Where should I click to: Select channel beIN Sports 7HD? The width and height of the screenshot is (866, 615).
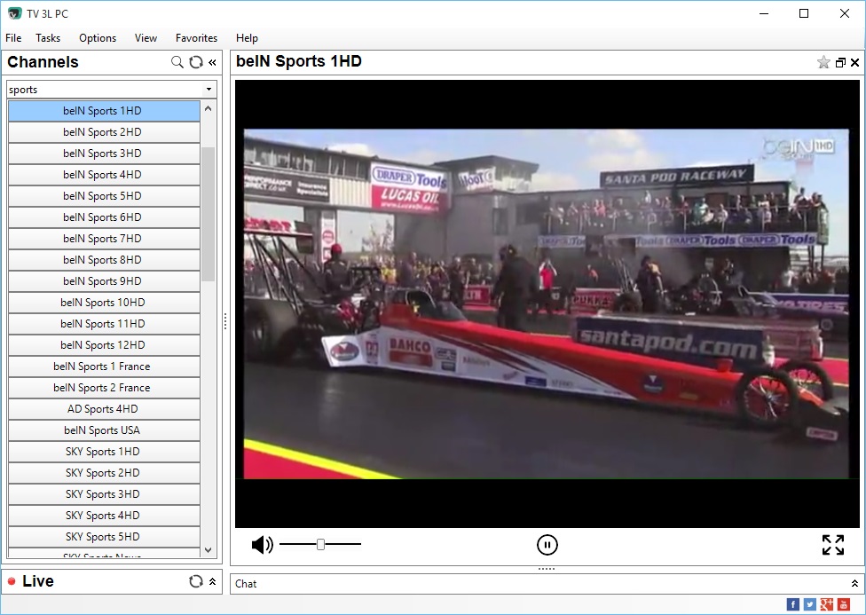pyautogui.click(x=104, y=239)
